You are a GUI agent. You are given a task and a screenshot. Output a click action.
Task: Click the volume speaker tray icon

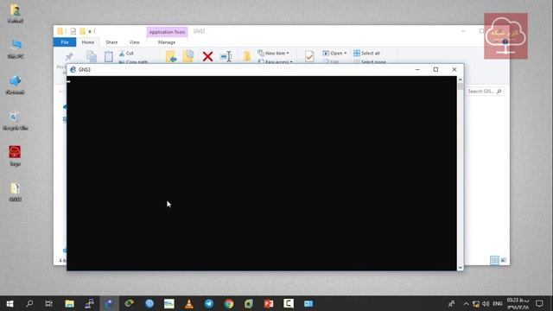486,303
